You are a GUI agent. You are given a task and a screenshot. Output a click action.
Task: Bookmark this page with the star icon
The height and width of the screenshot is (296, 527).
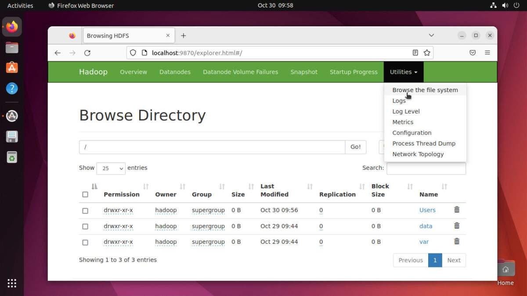(426, 53)
